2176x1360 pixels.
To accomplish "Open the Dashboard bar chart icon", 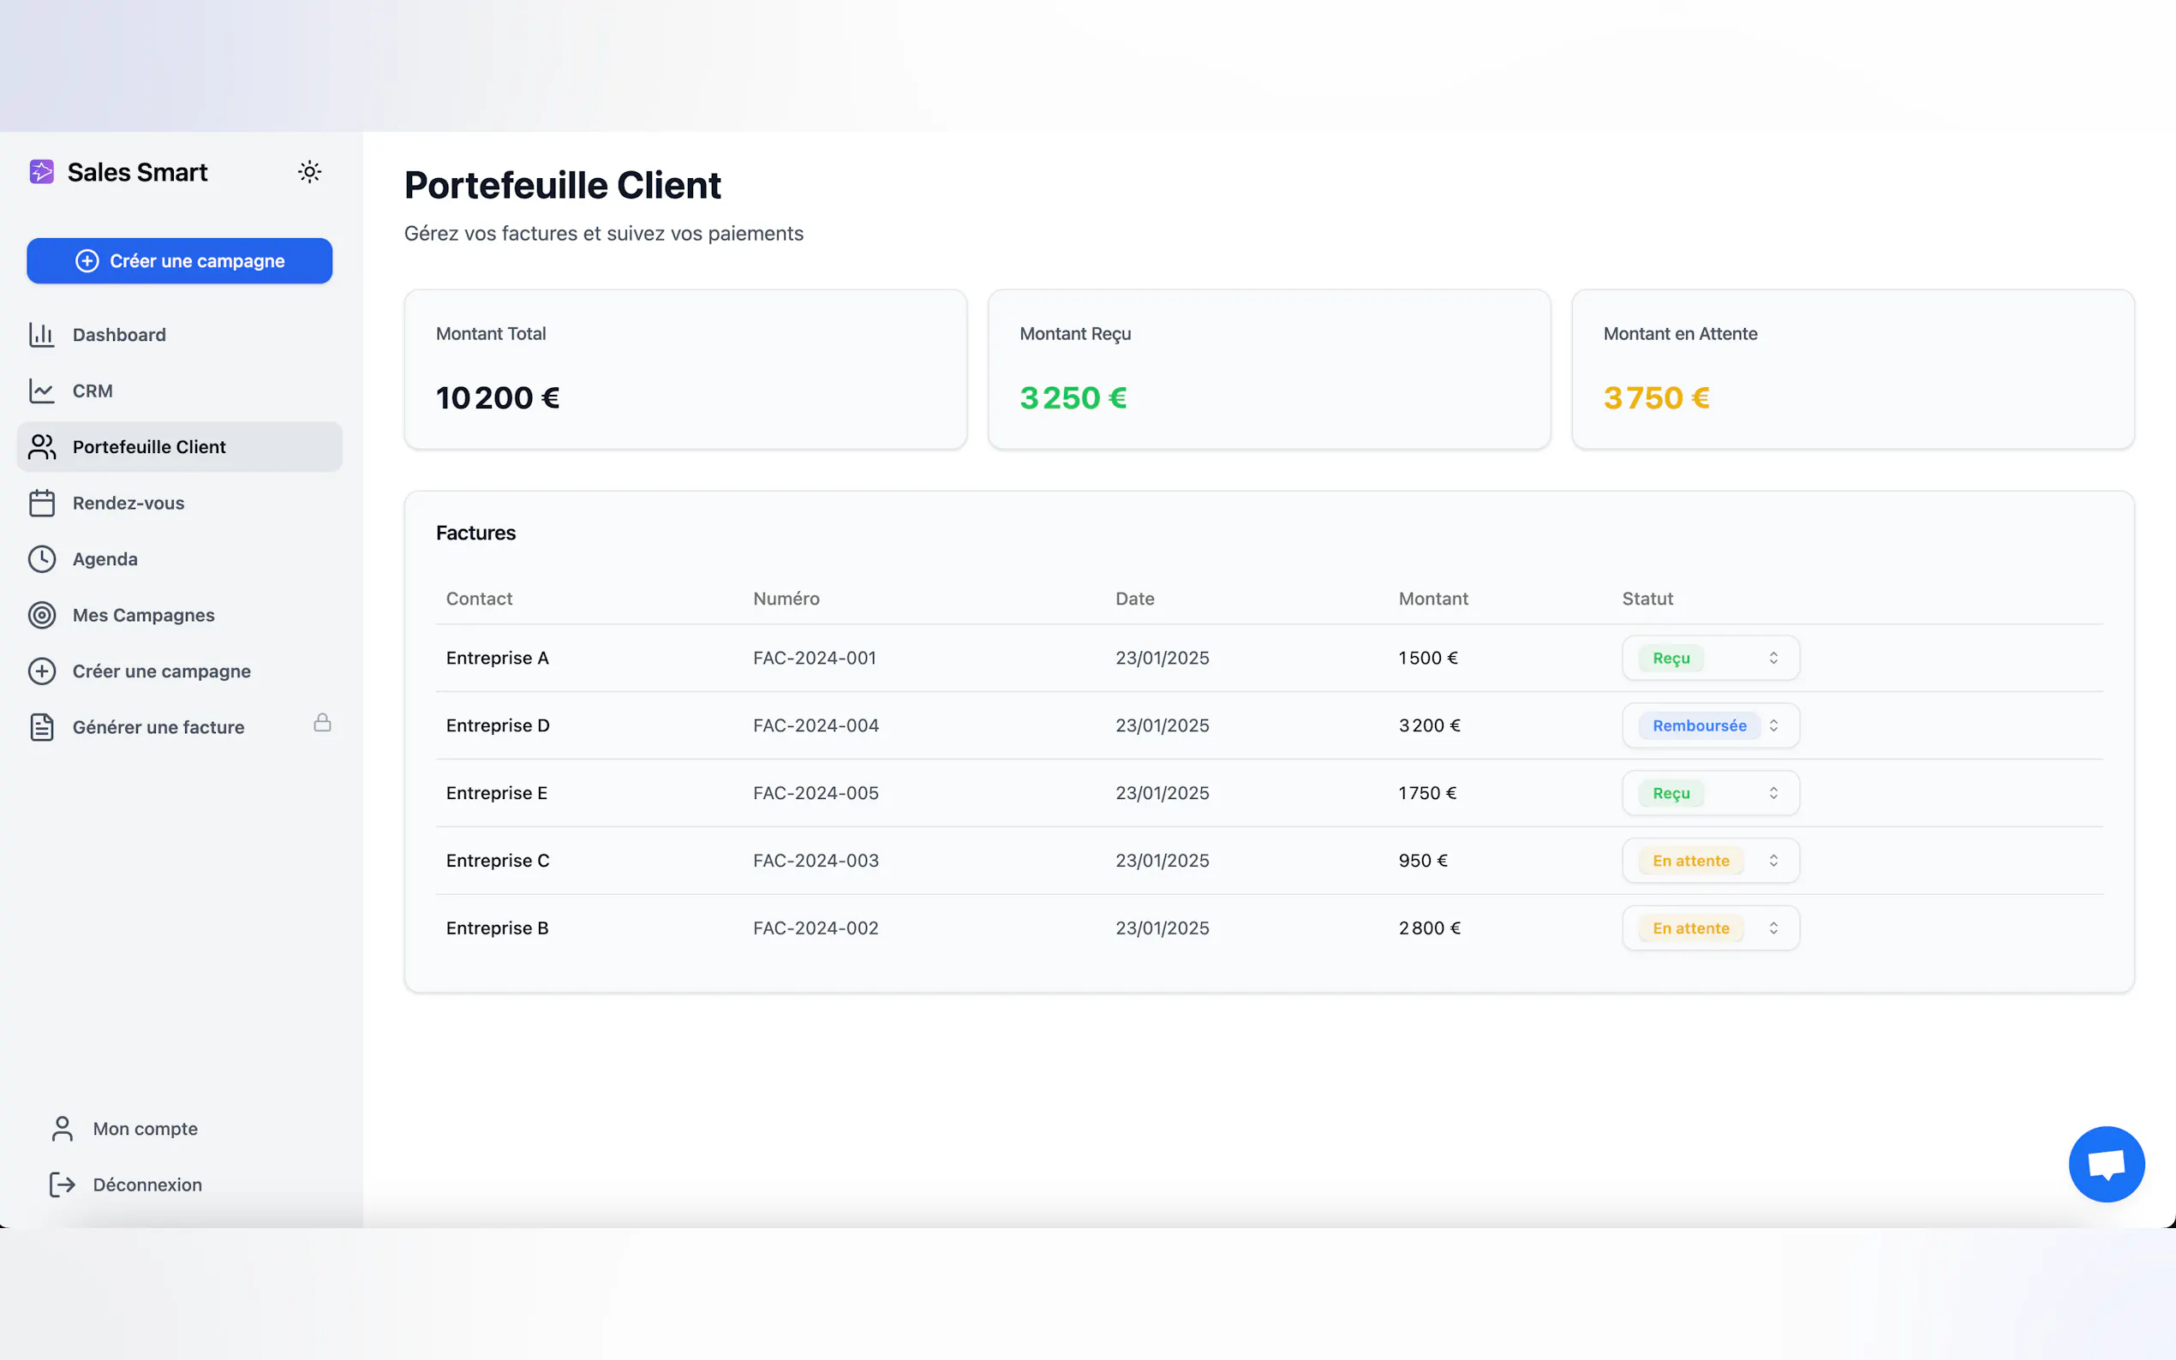I will pyautogui.click(x=41, y=335).
